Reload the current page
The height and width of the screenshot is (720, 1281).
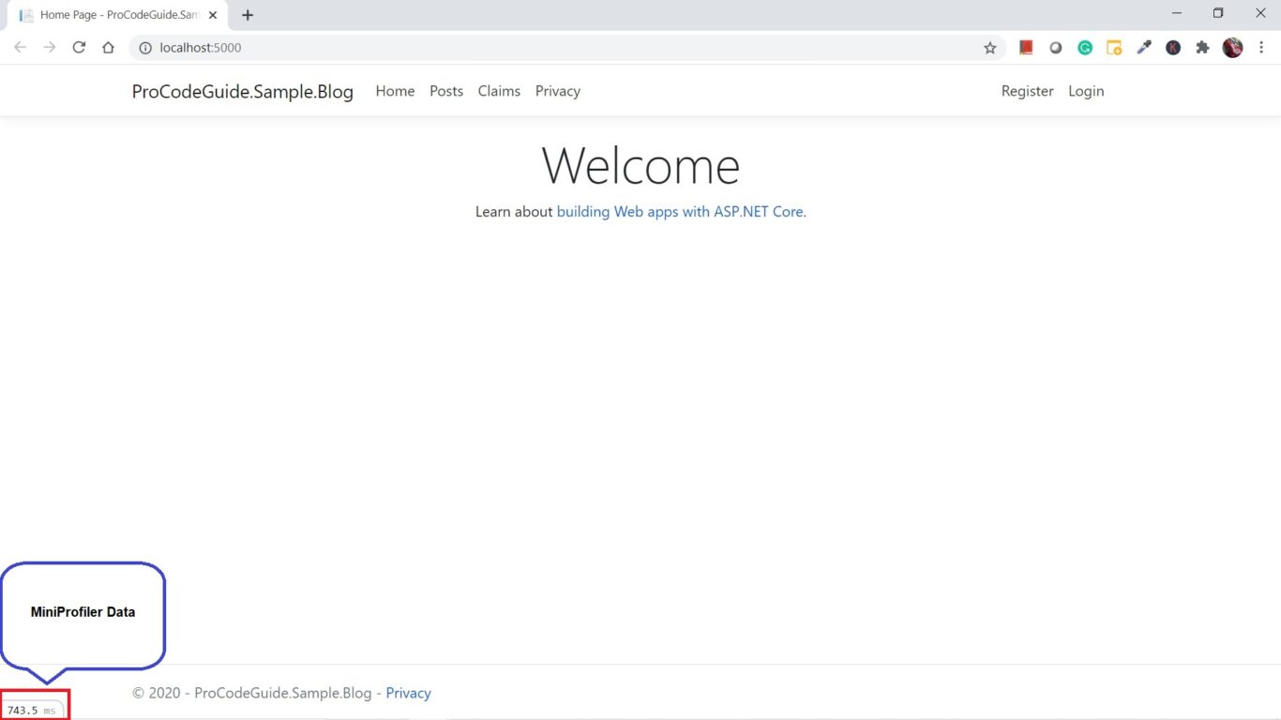point(79,48)
